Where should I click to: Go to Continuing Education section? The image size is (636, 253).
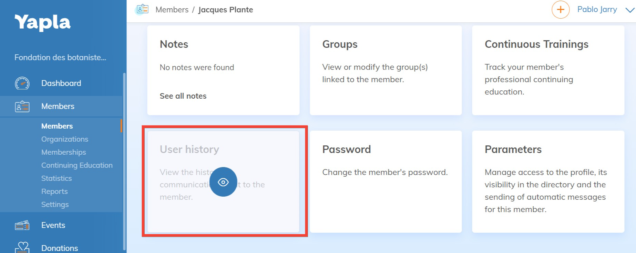[x=77, y=165]
